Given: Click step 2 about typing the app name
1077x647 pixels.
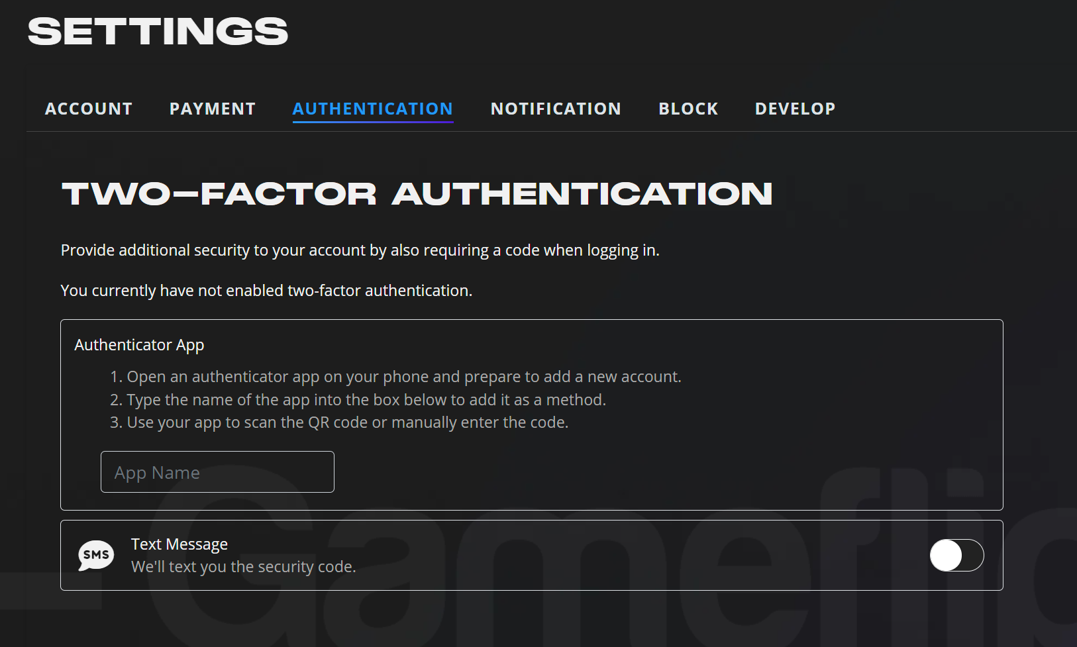Looking at the screenshot, I should point(366,400).
